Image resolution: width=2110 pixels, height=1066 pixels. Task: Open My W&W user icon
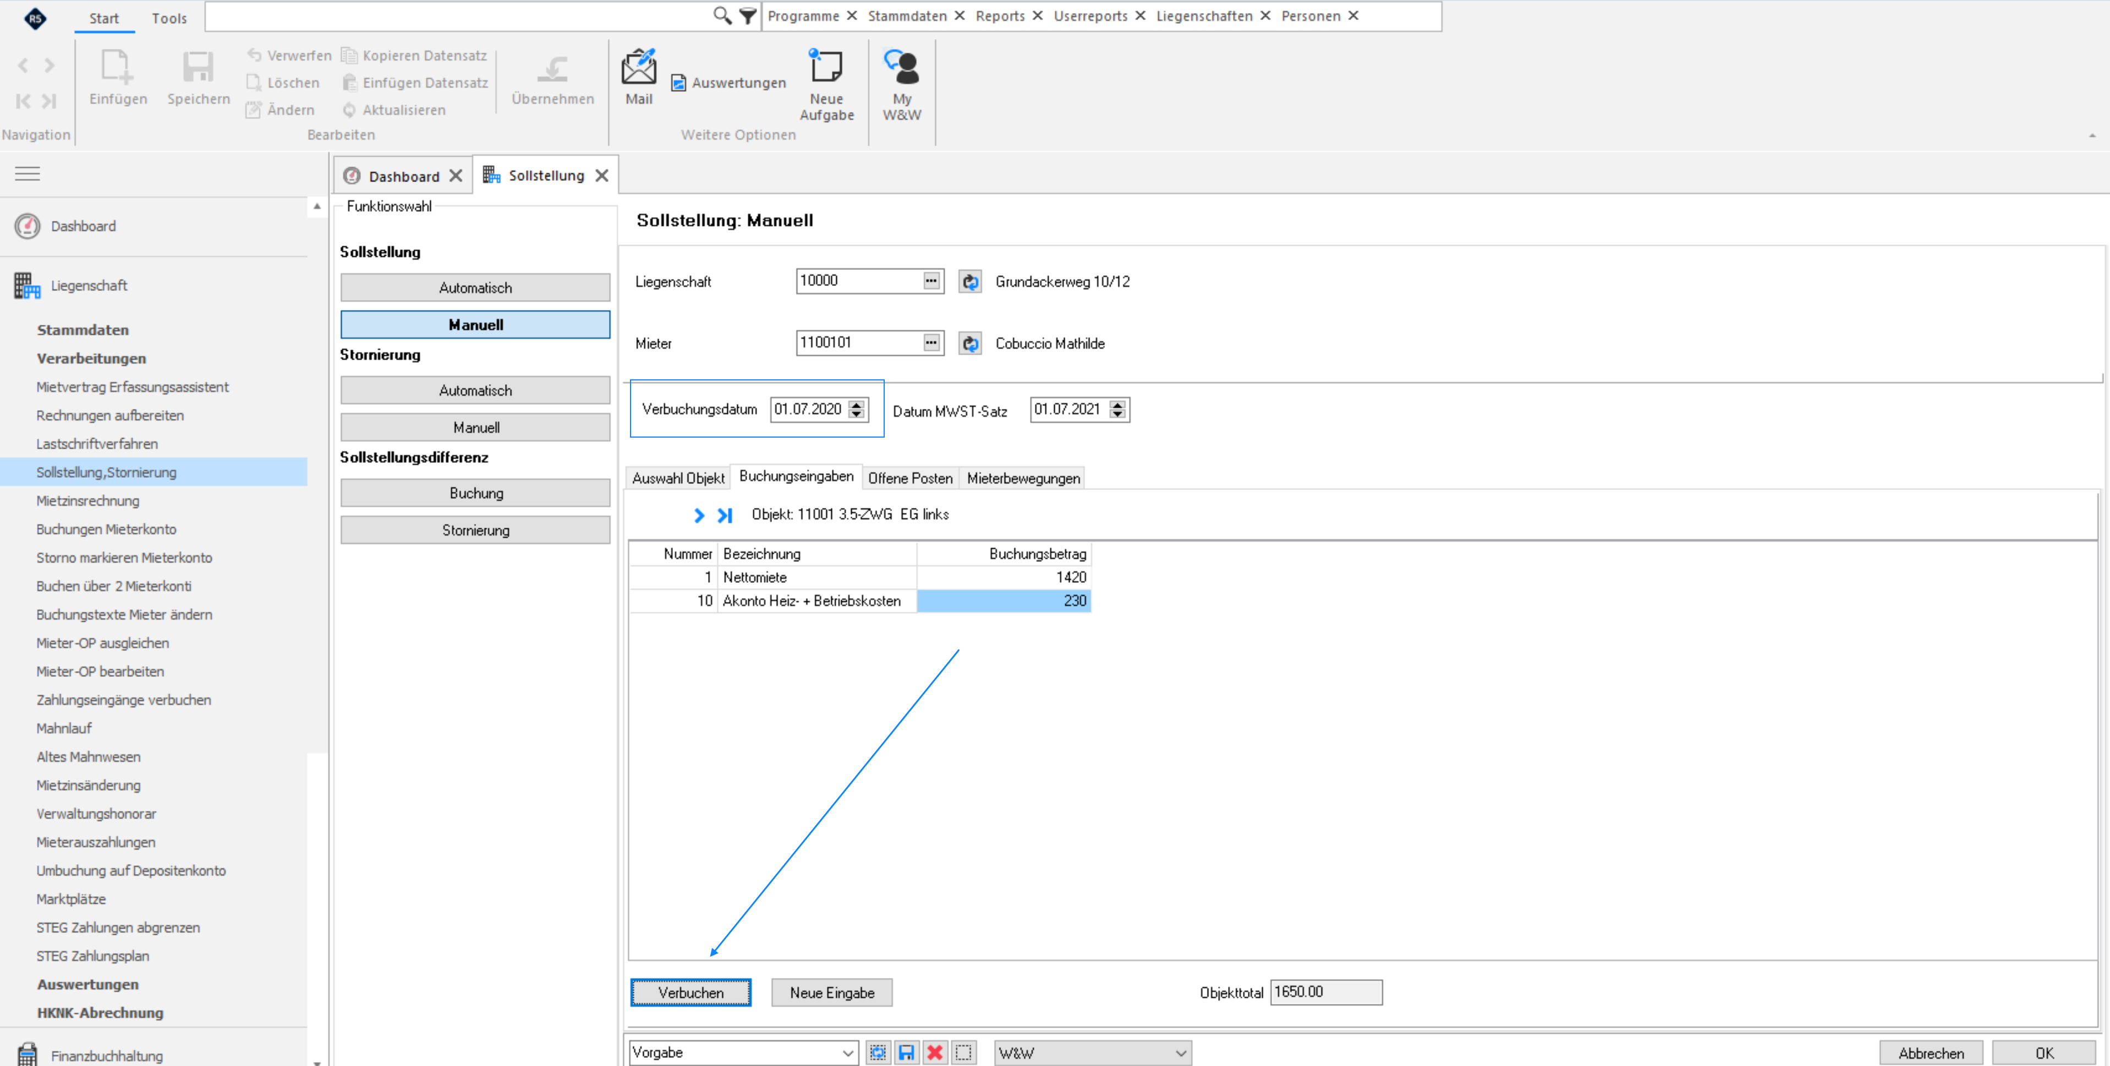tap(902, 85)
